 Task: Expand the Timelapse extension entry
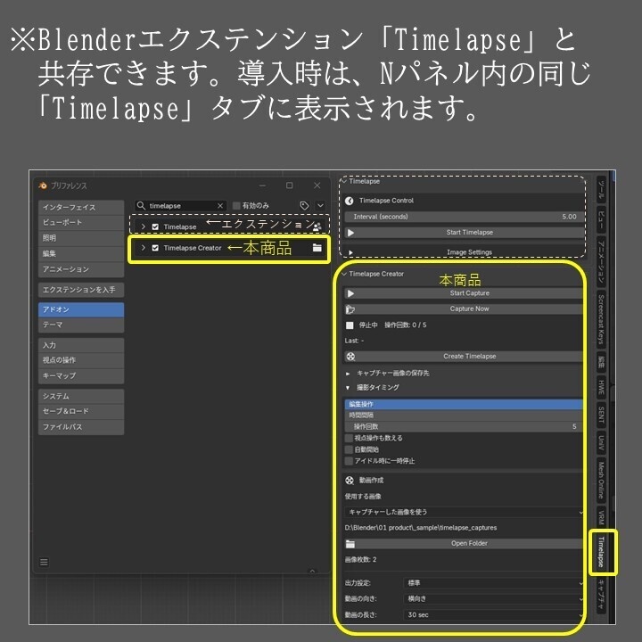tap(144, 226)
